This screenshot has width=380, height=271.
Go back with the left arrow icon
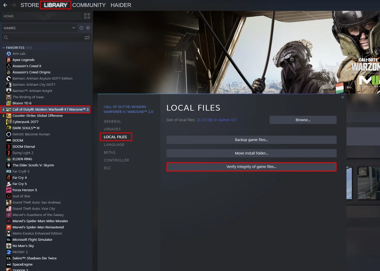click(x=5, y=5)
